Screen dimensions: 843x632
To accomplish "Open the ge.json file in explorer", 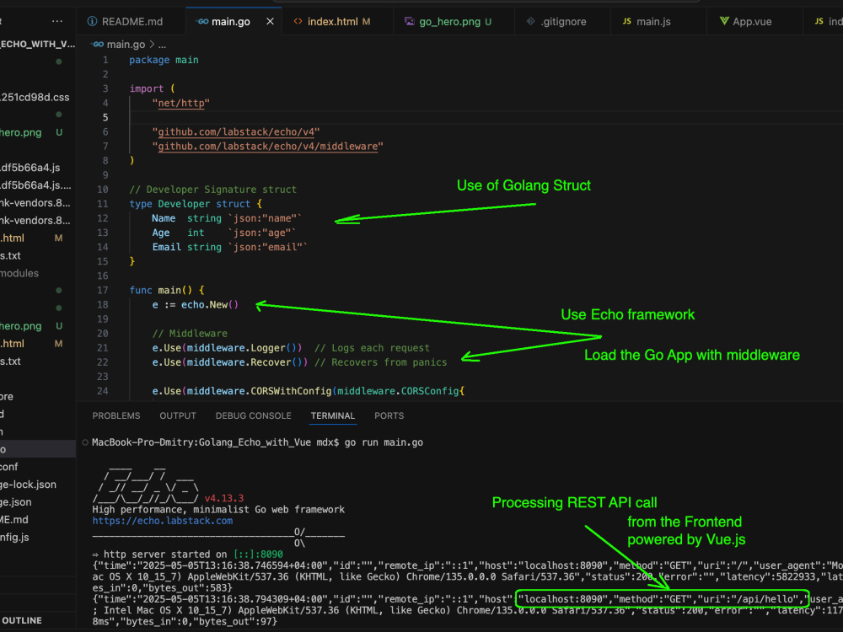I will point(16,502).
